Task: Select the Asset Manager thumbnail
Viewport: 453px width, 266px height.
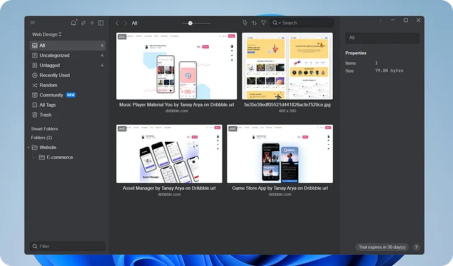Action: [x=169, y=154]
